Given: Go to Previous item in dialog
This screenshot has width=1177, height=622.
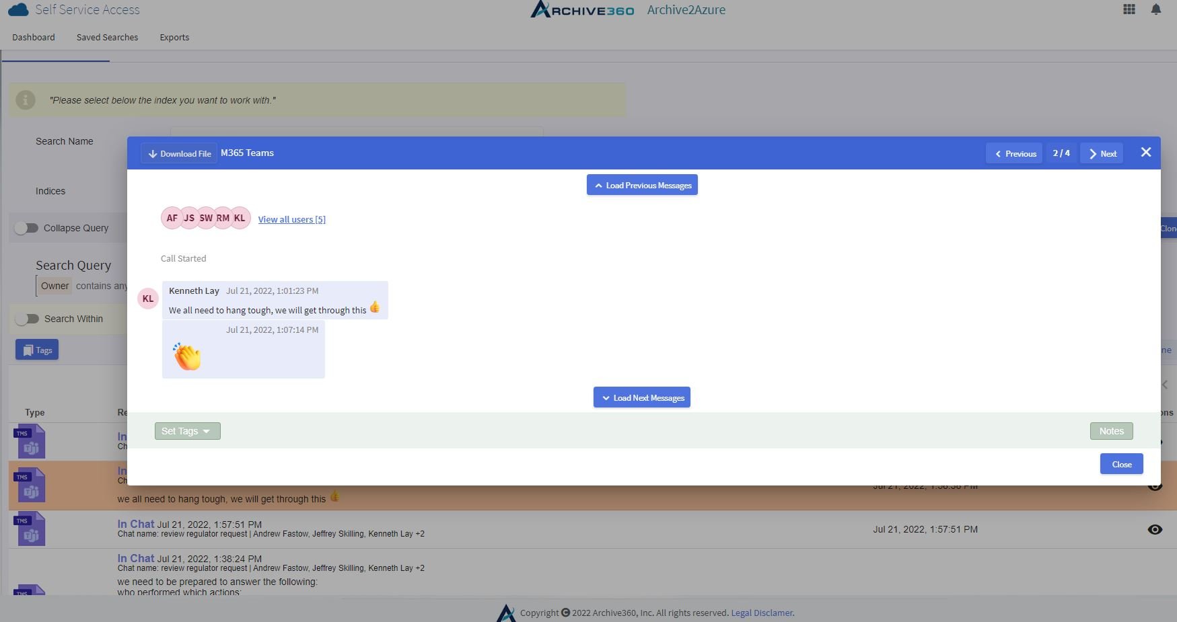Looking at the screenshot, I should click(1014, 153).
